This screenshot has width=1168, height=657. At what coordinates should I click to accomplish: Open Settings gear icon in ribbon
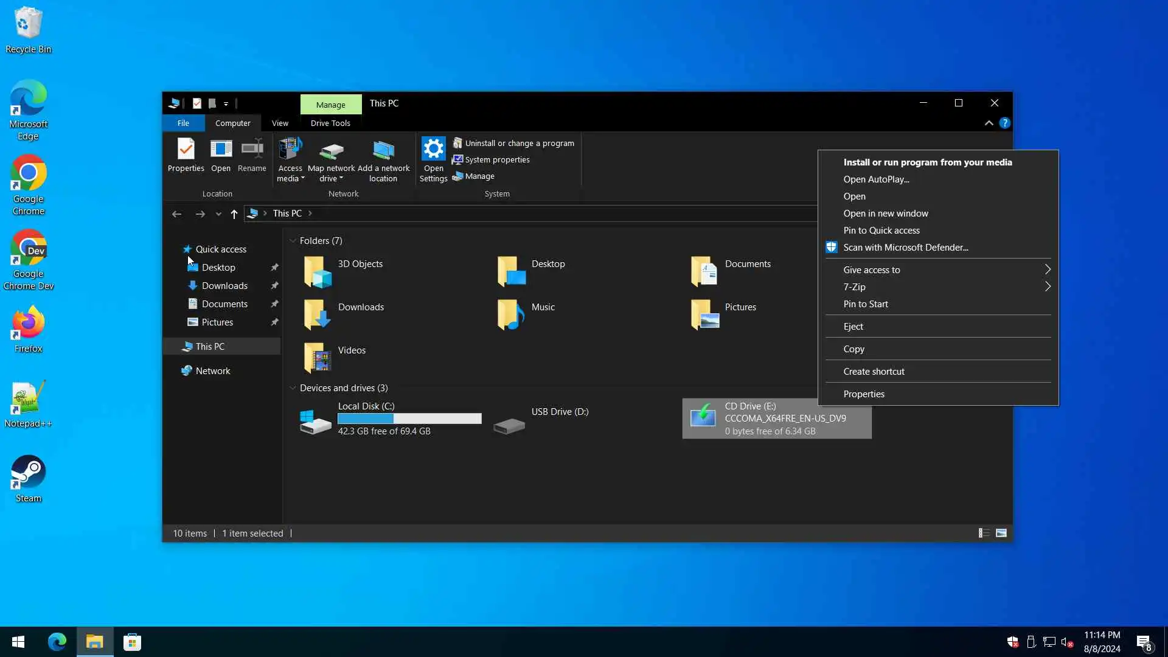pyautogui.click(x=433, y=149)
